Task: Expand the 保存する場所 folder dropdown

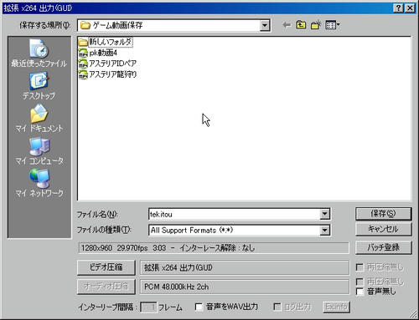Action: point(264,26)
